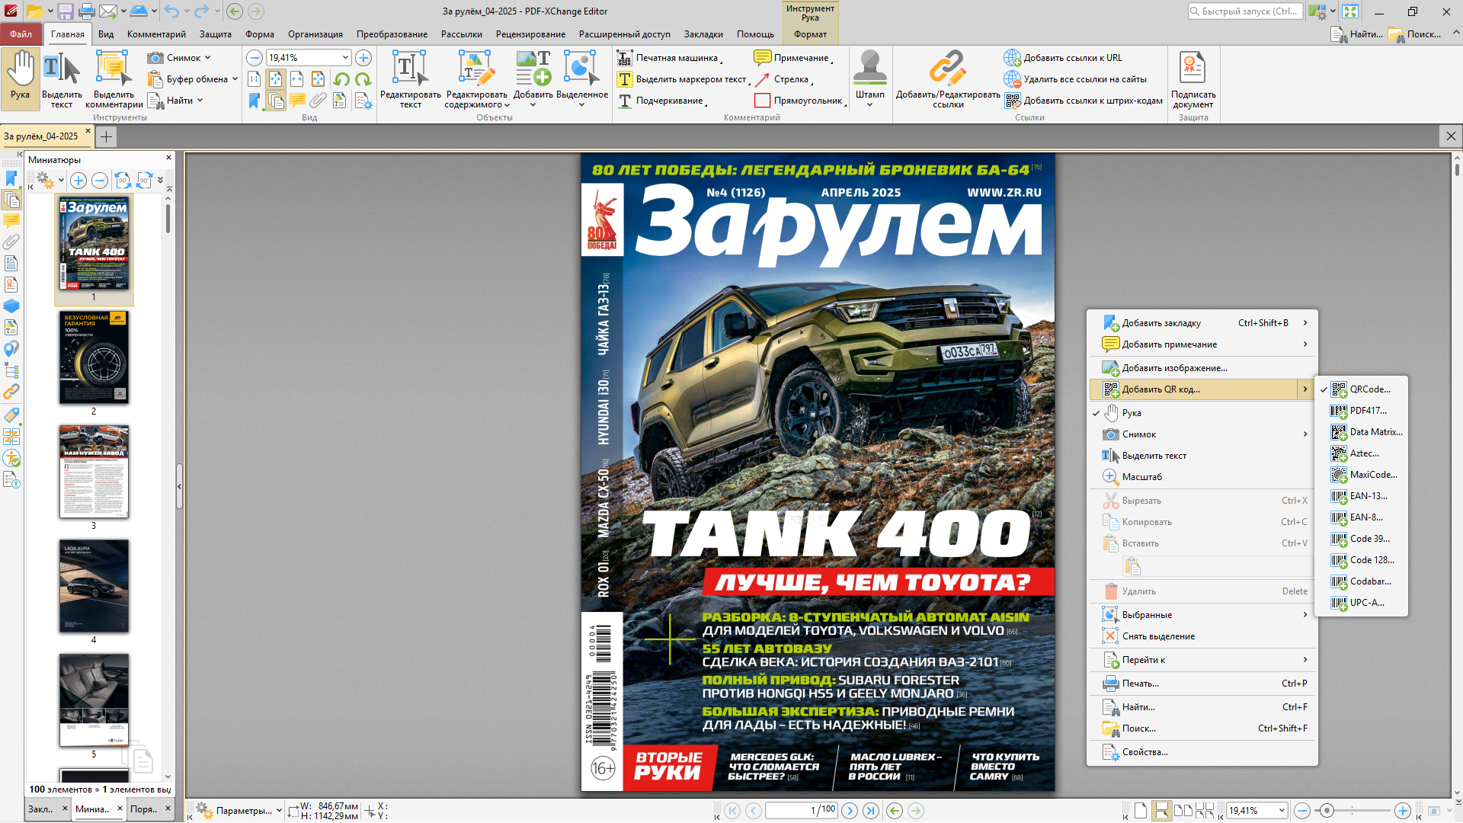Screen dimensions: 1463x823
Task: Toggle continuous page layout in status bar
Action: coord(1161,811)
